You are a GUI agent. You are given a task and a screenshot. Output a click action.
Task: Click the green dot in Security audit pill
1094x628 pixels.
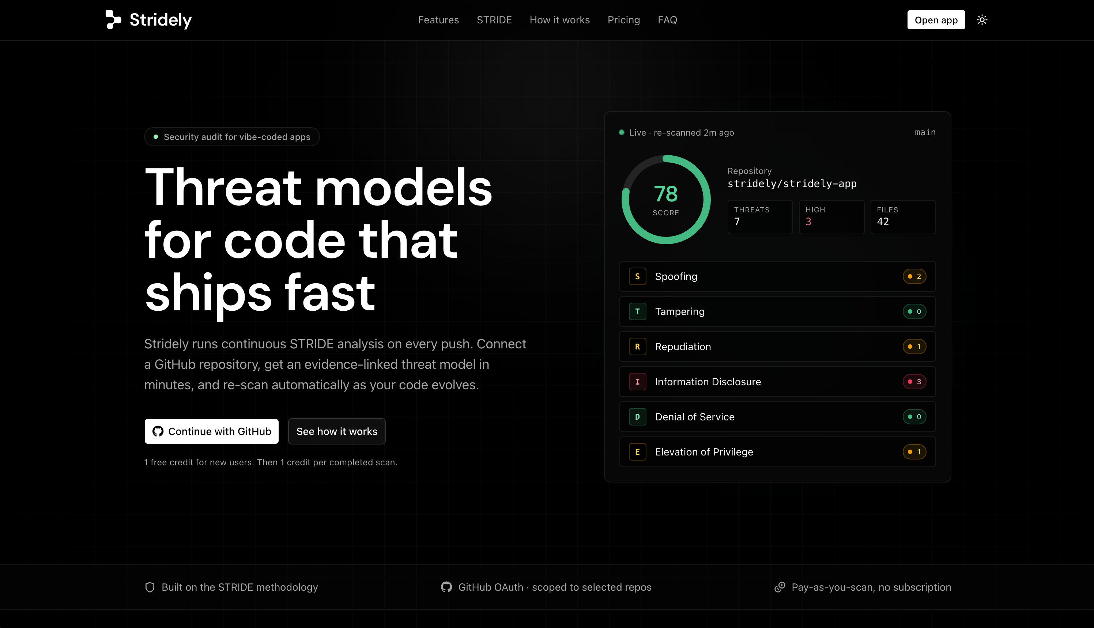click(156, 137)
